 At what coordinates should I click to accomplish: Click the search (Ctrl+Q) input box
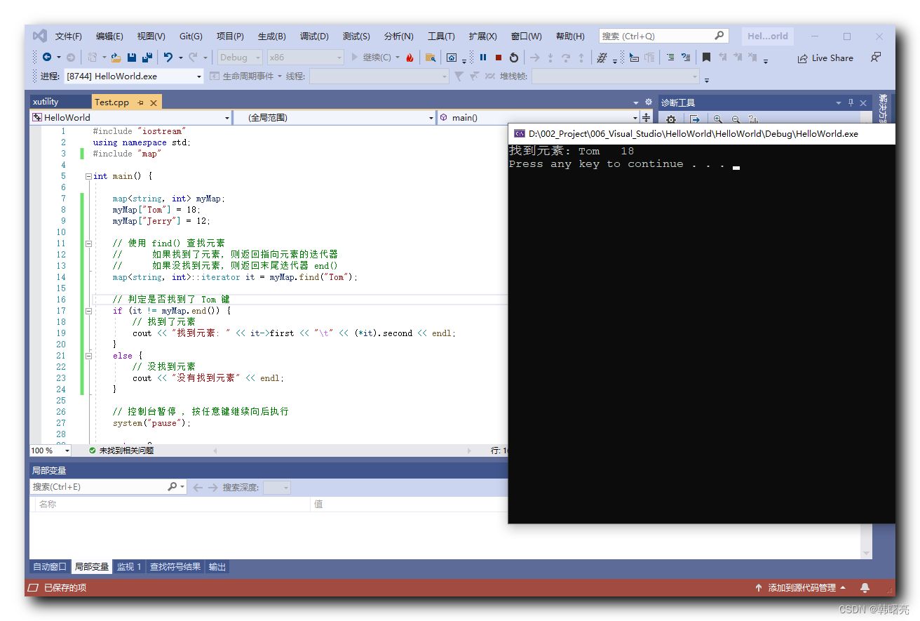tap(663, 36)
